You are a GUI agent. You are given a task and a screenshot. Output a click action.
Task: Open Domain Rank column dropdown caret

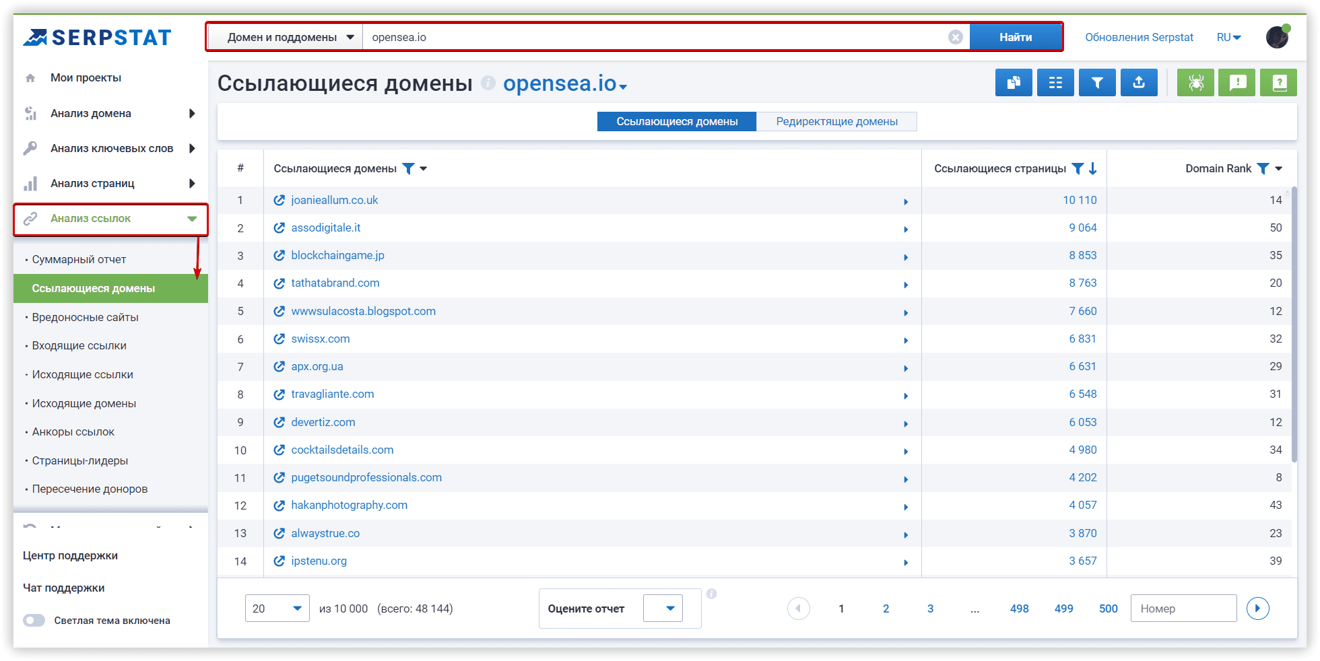[1279, 168]
